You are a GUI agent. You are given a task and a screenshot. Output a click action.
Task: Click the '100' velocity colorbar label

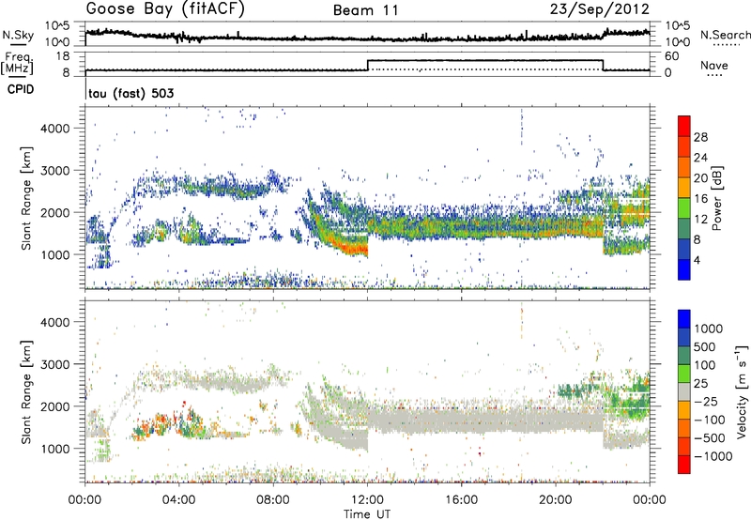705,365
